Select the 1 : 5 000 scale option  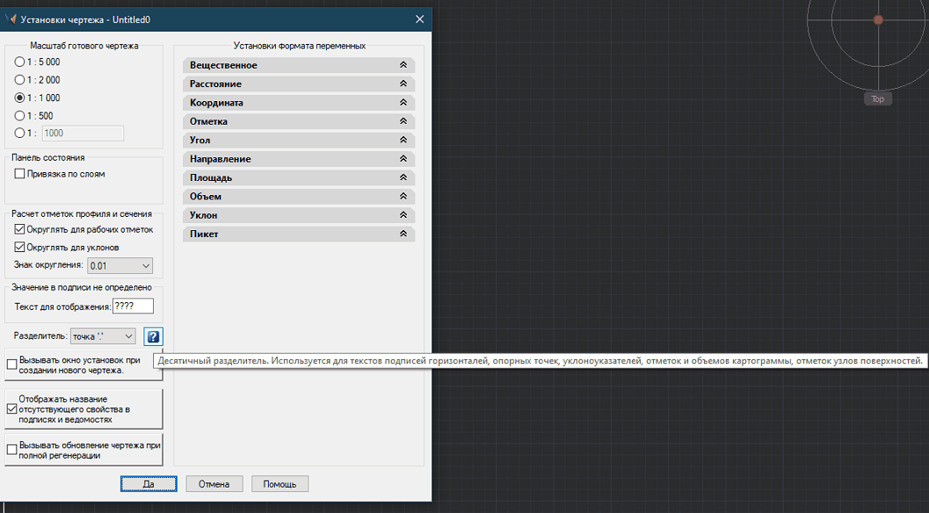[20, 62]
